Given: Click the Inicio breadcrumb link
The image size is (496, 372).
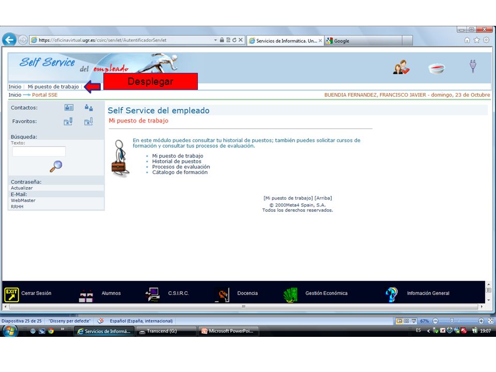Looking at the screenshot, I should pos(15,95).
